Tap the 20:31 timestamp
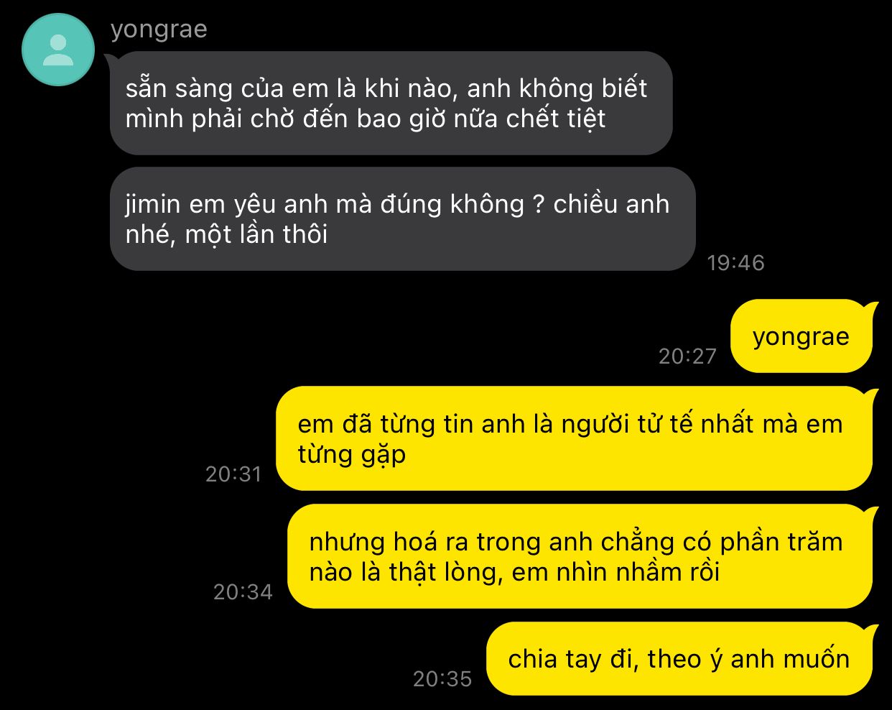Viewport: 892px width, 710px height. (x=233, y=474)
